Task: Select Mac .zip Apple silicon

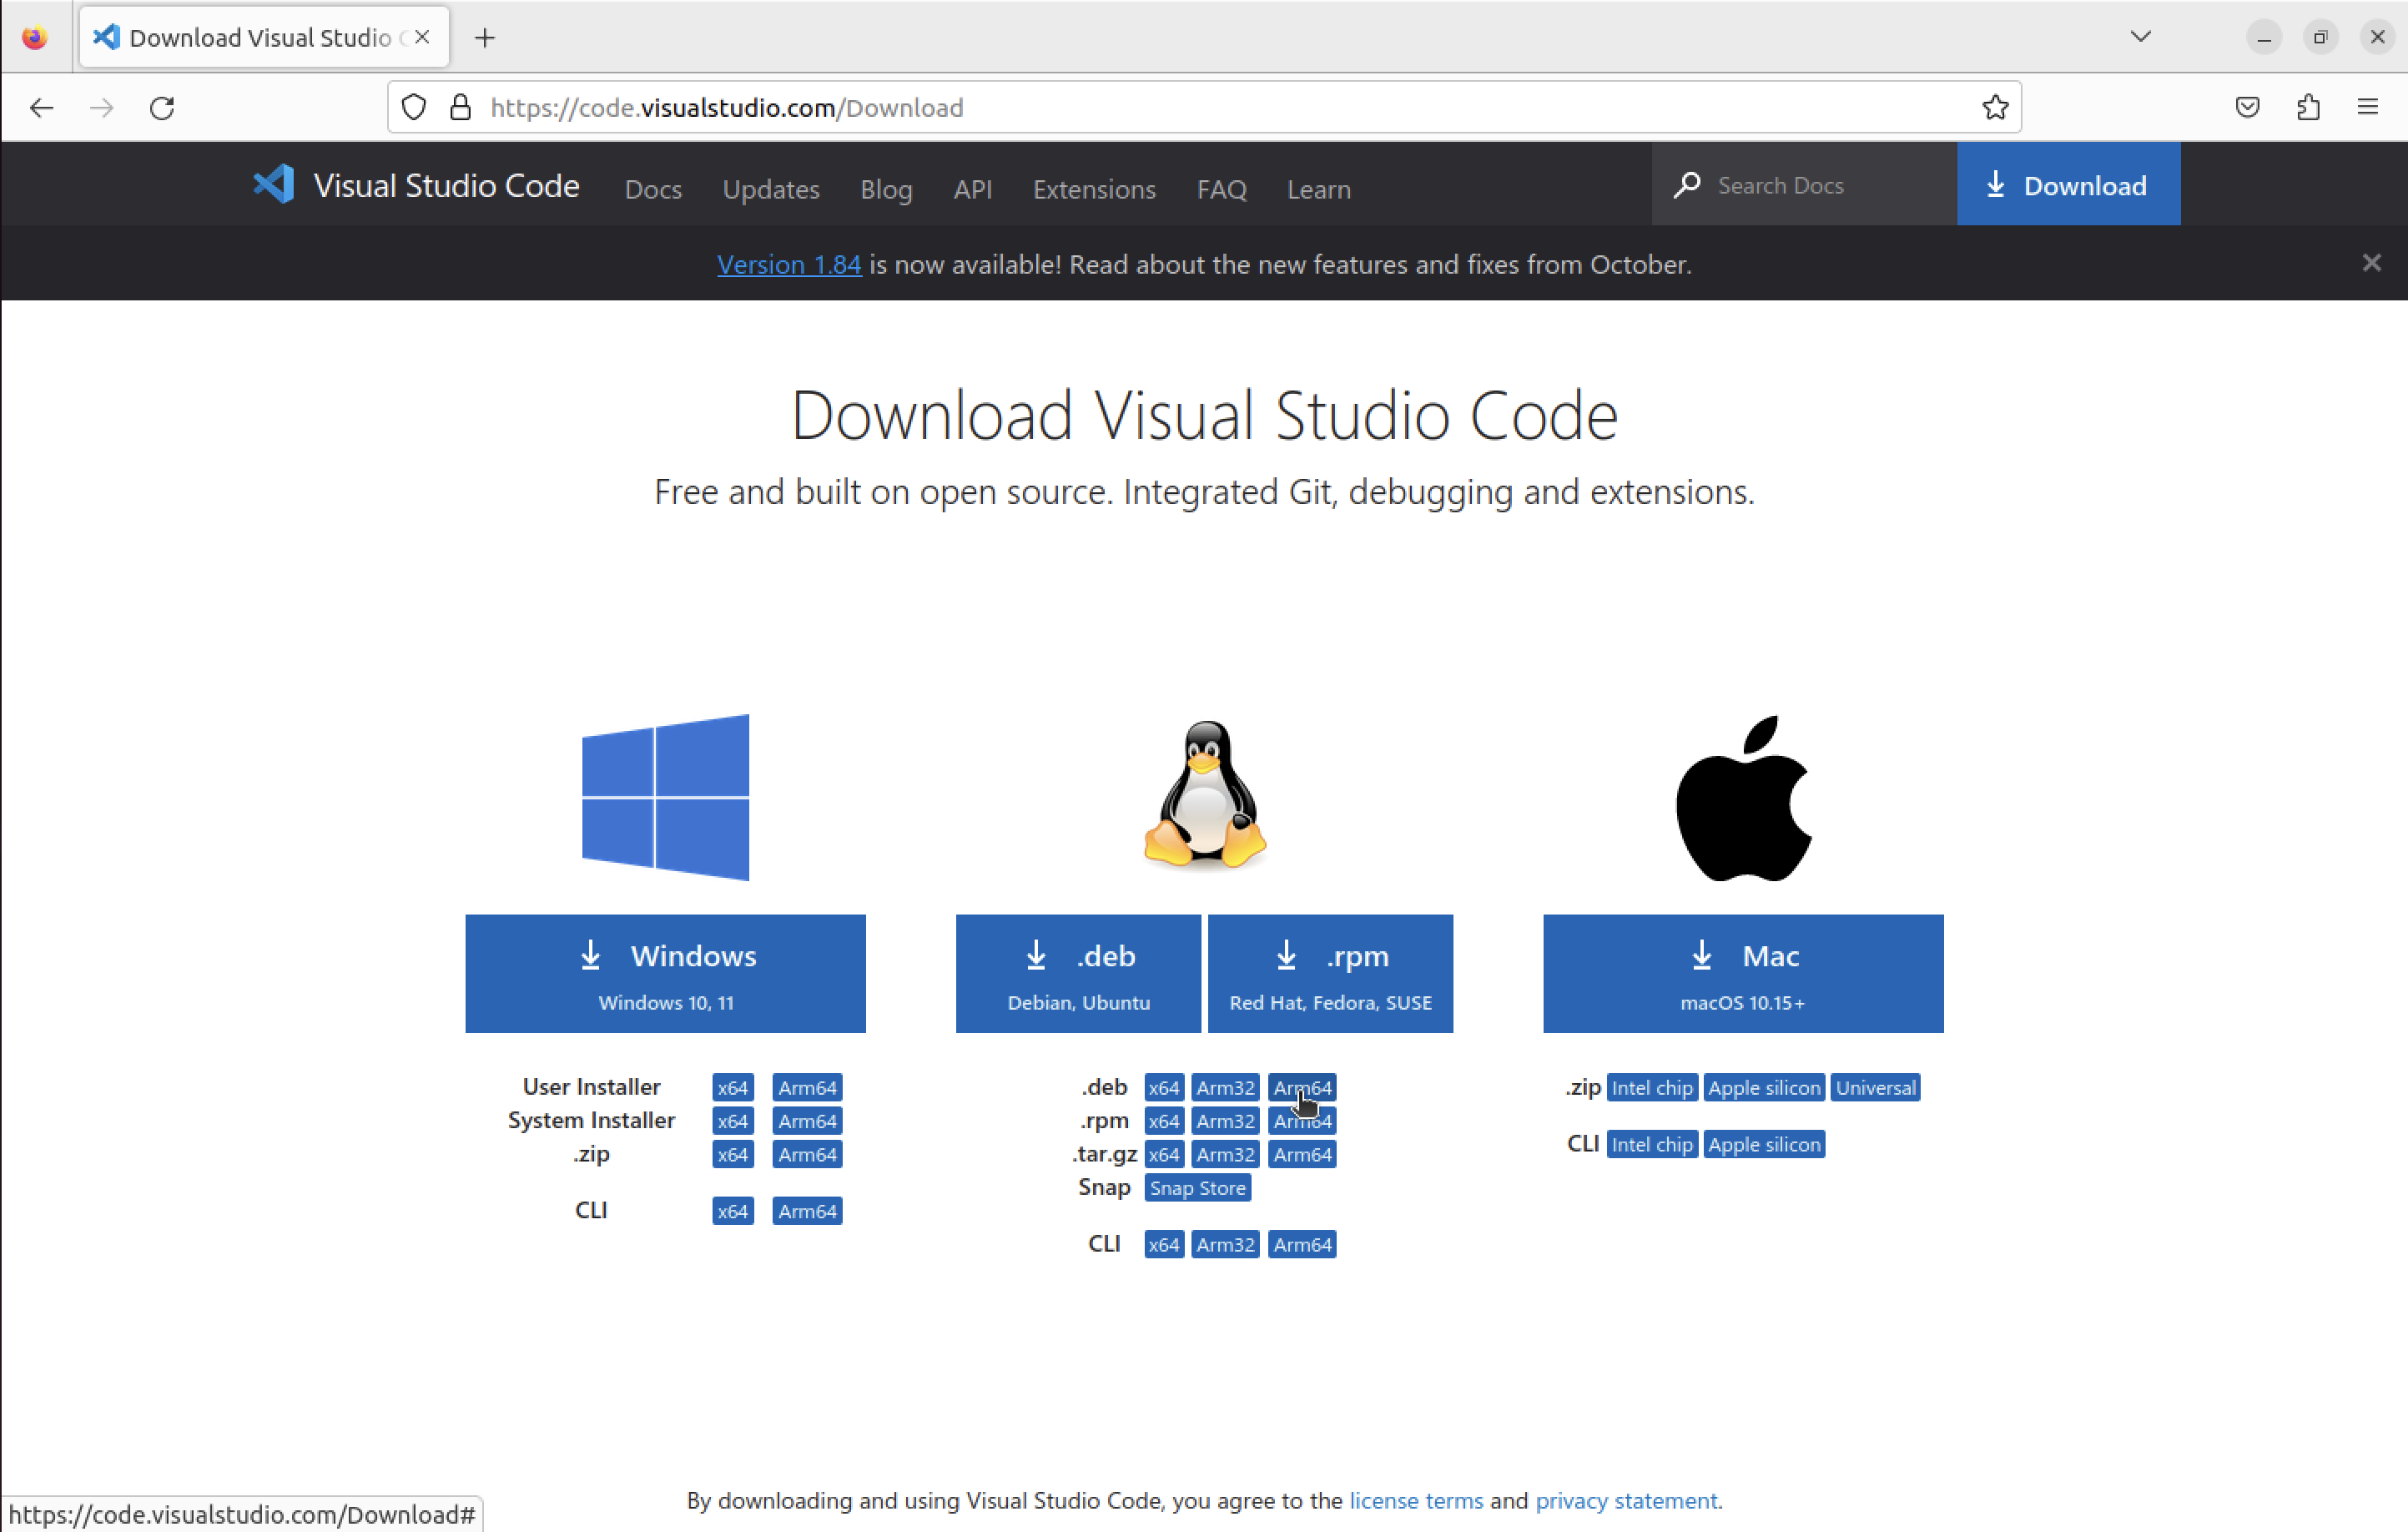Action: (1764, 1087)
